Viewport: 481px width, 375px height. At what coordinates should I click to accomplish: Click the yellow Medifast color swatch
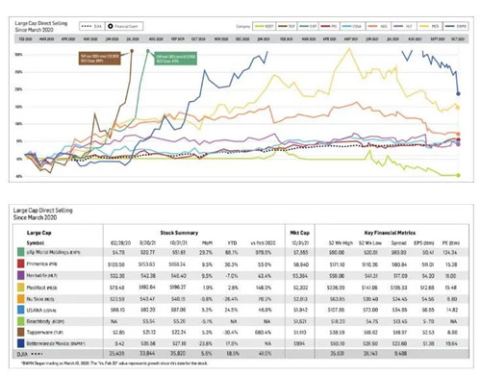click(x=21, y=287)
